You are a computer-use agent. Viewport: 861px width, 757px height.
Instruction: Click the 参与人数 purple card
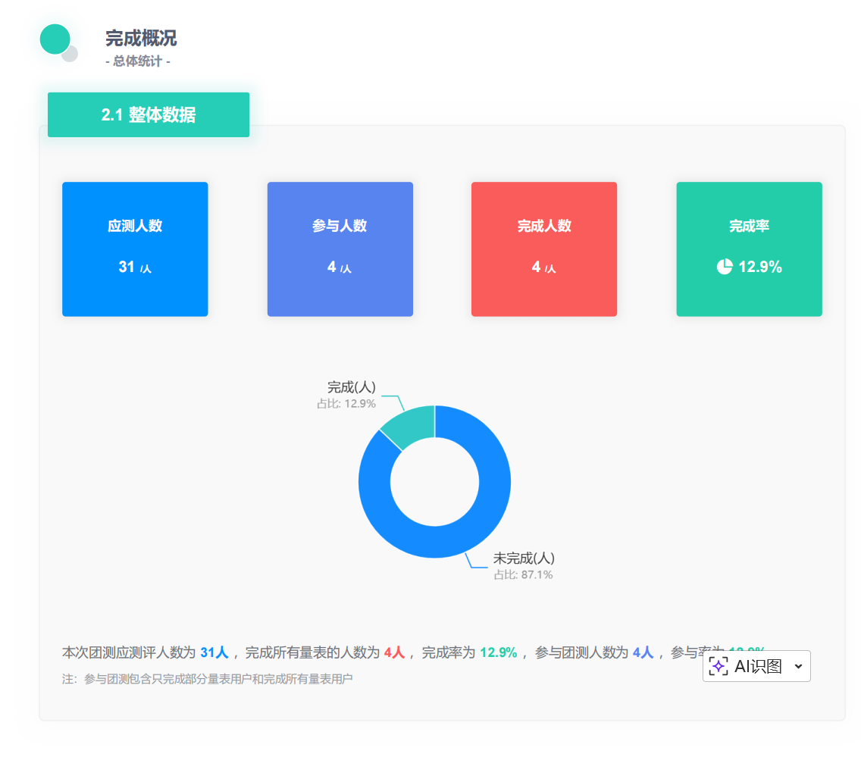340,249
